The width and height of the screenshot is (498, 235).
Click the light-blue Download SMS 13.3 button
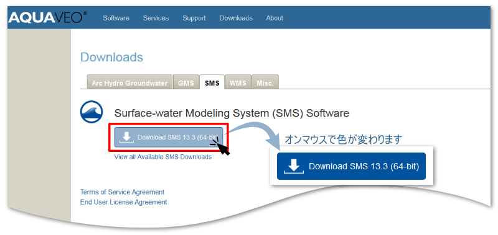point(168,138)
